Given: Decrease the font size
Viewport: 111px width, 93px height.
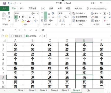Looking at the screenshot, I should [x=34, y=17].
